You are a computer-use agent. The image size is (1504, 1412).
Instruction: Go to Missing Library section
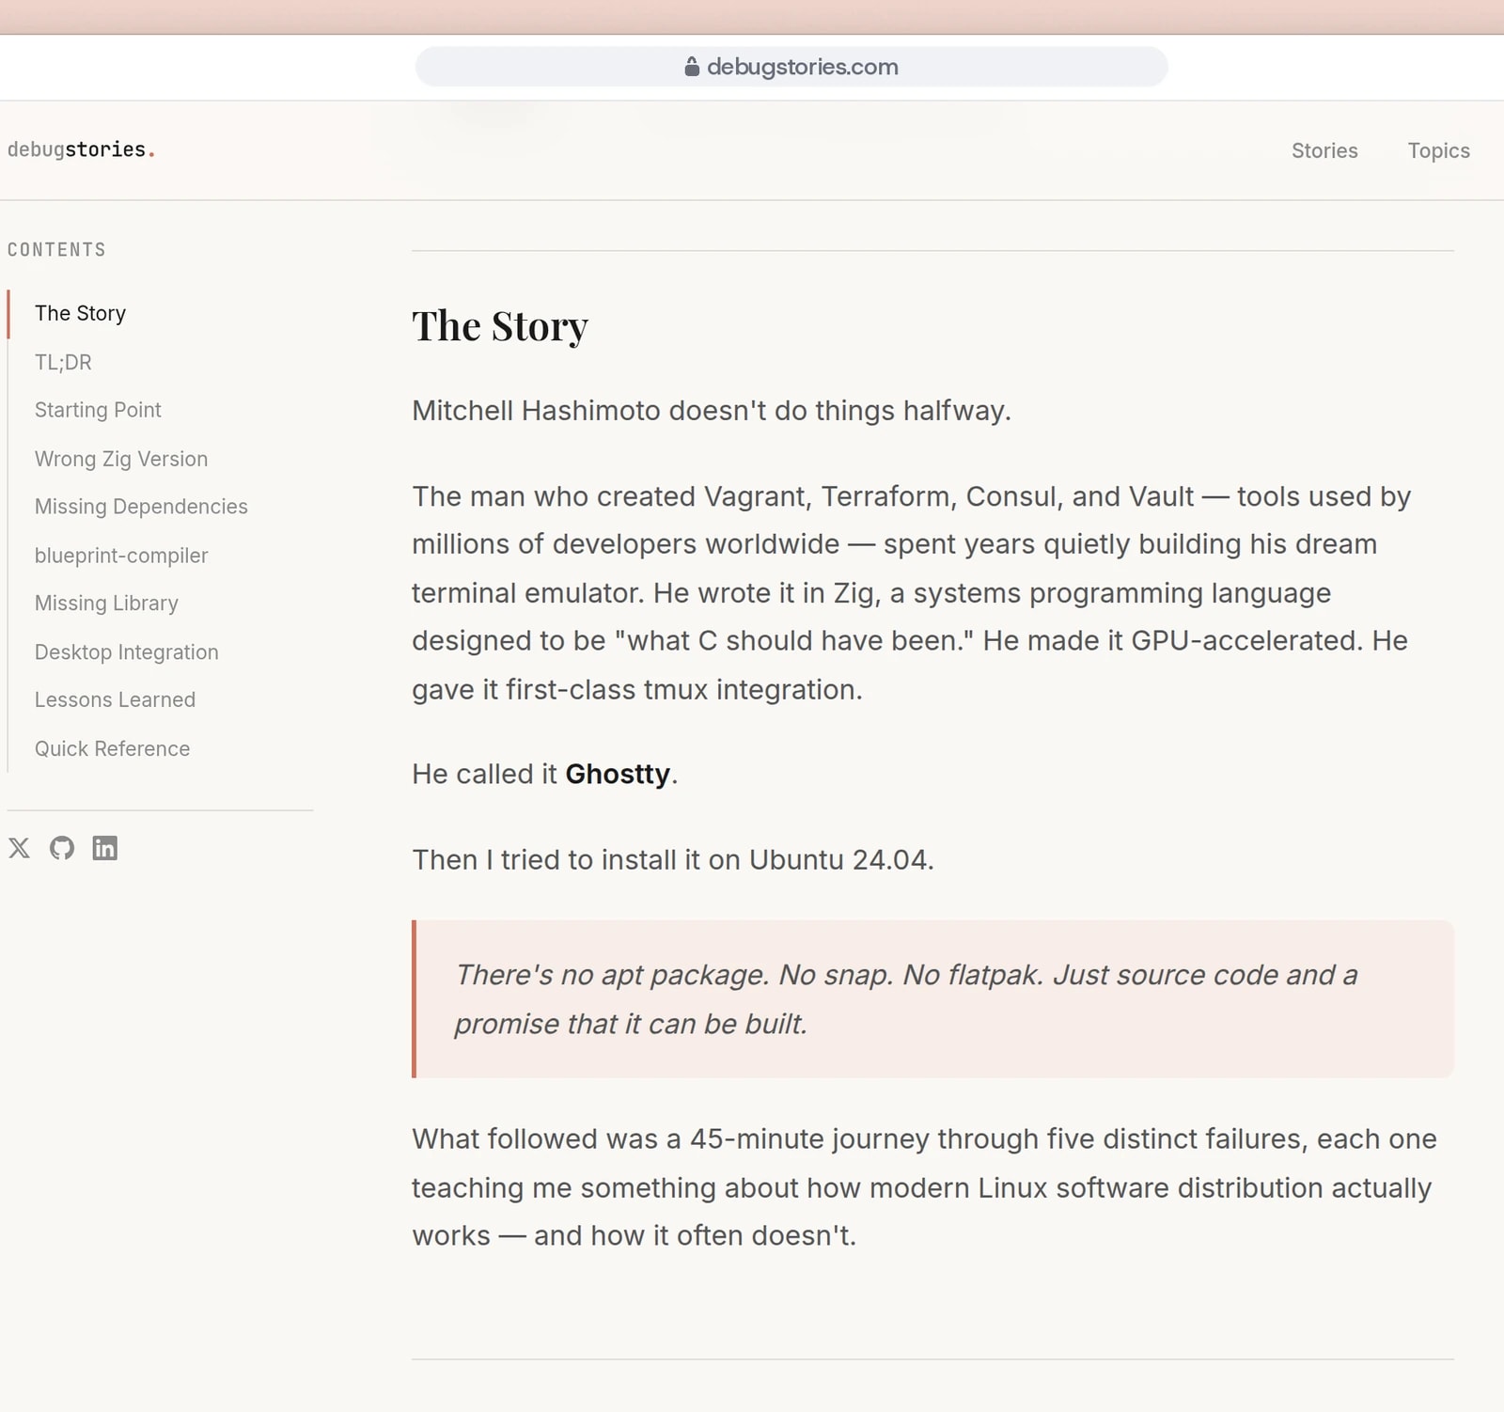point(106,604)
